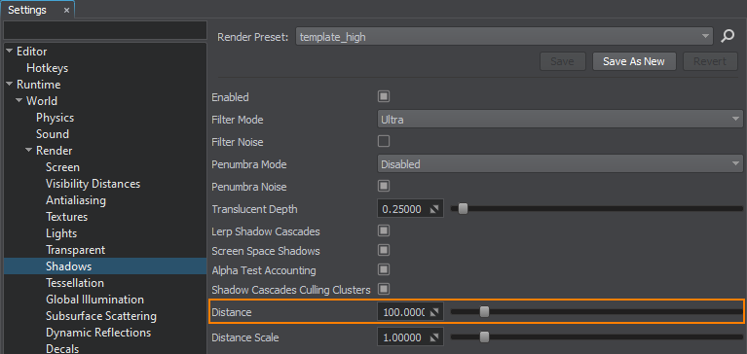747x354 pixels.
Task: Open the Filter Mode dropdown
Action: click(x=560, y=120)
